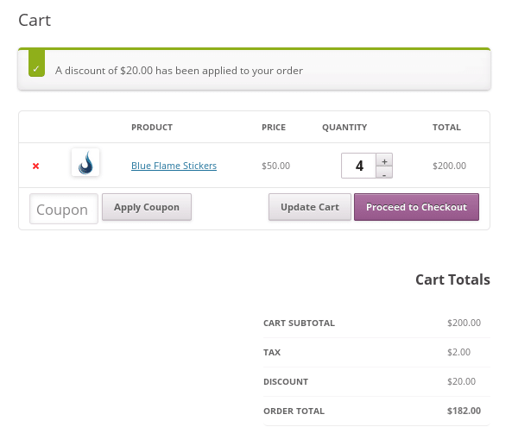
Task: Proceed to Checkout
Action: point(416,207)
